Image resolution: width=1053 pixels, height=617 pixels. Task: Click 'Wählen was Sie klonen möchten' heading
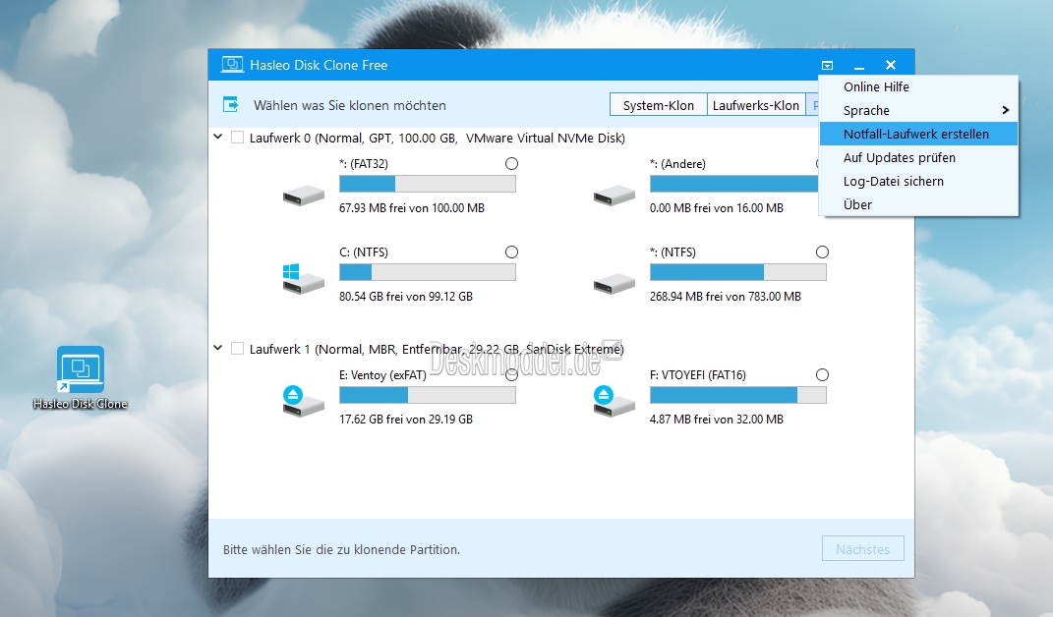pos(350,105)
